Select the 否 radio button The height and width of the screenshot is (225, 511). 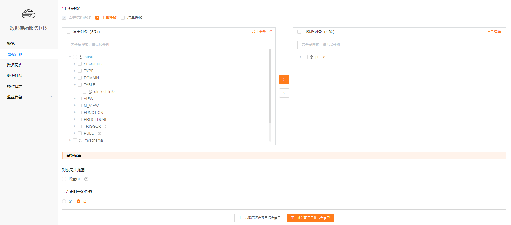pos(78,201)
